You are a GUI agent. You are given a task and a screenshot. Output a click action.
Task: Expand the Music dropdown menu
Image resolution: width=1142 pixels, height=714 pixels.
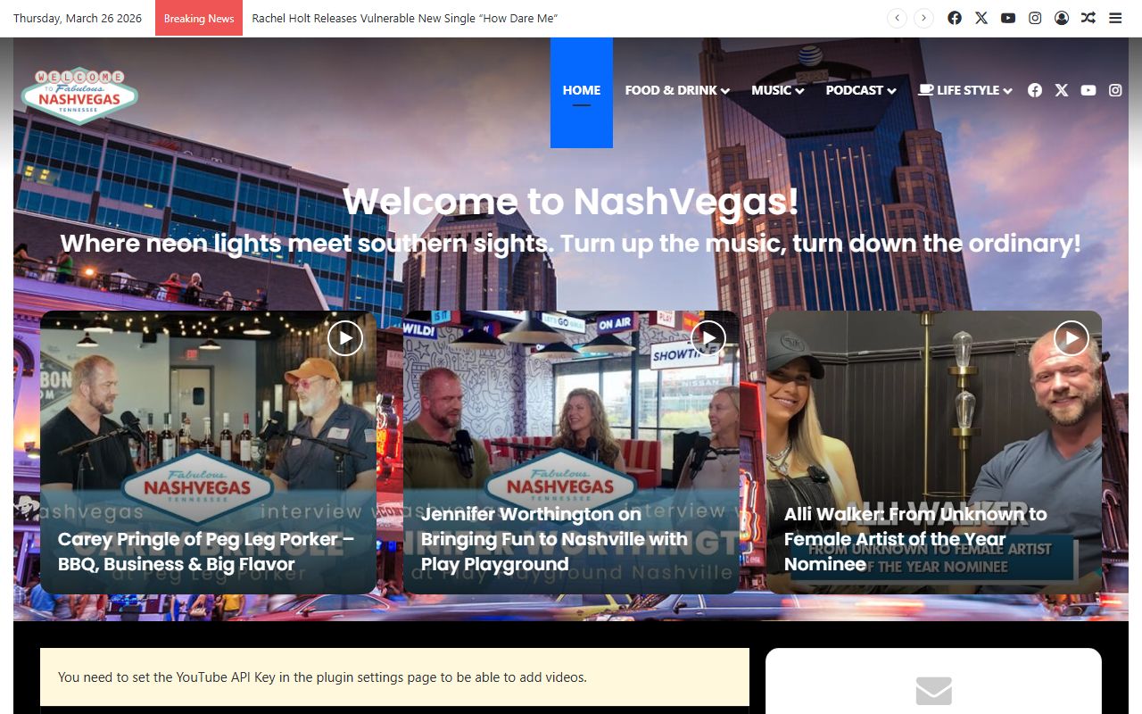pos(777,90)
